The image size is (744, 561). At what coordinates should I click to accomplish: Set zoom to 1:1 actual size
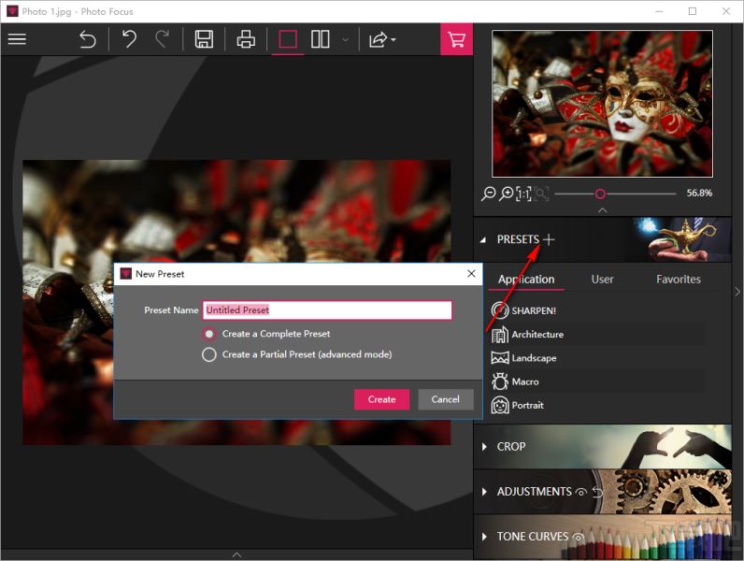523,194
